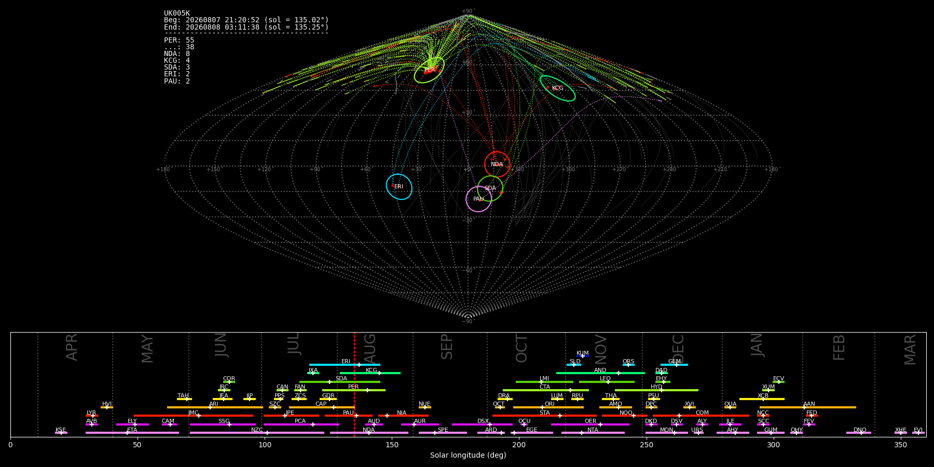This screenshot has height=467, width=934.
Task: Click the GEM shower bar in timeline
Action: click(x=674, y=365)
